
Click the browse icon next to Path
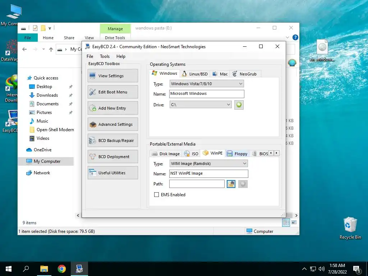[x=231, y=184]
